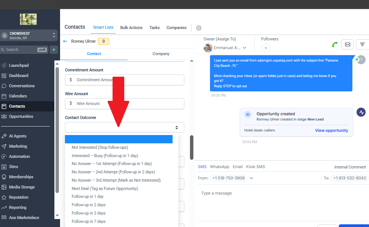Switch to Smart Lists tab
Viewport: 369px width, 227px height.
click(x=103, y=27)
